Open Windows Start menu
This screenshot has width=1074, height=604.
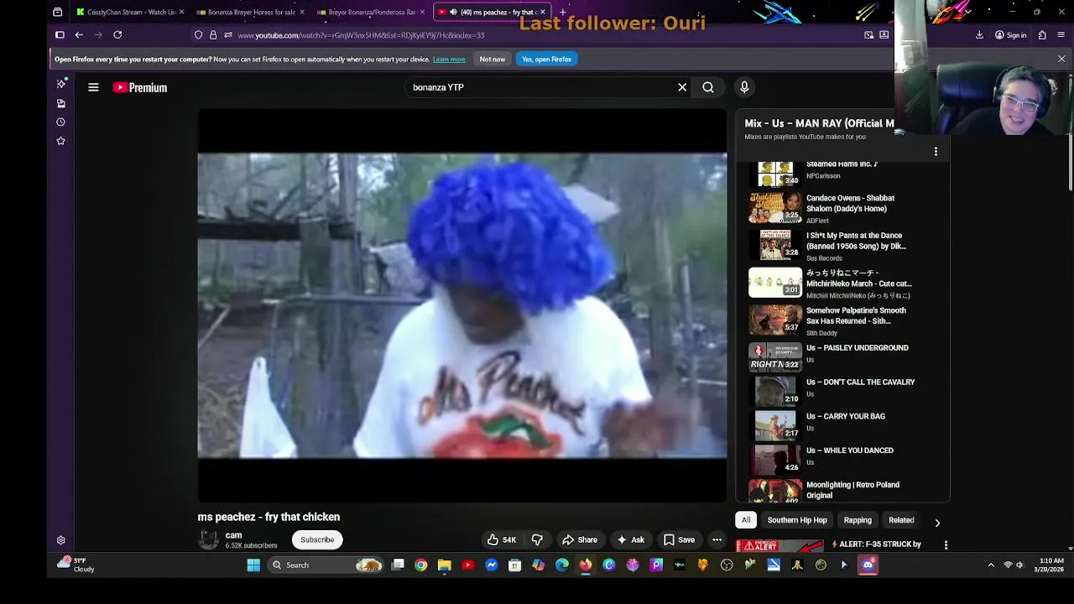pyautogui.click(x=253, y=565)
